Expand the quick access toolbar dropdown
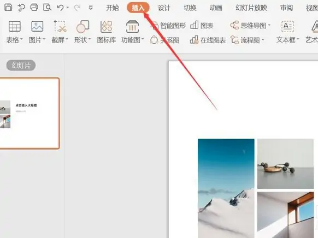 pyautogui.click(x=91, y=8)
